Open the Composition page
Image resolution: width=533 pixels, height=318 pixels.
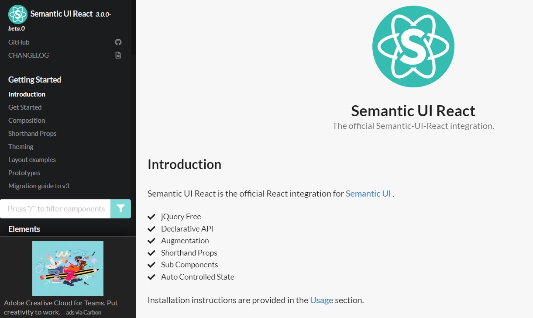click(27, 120)
